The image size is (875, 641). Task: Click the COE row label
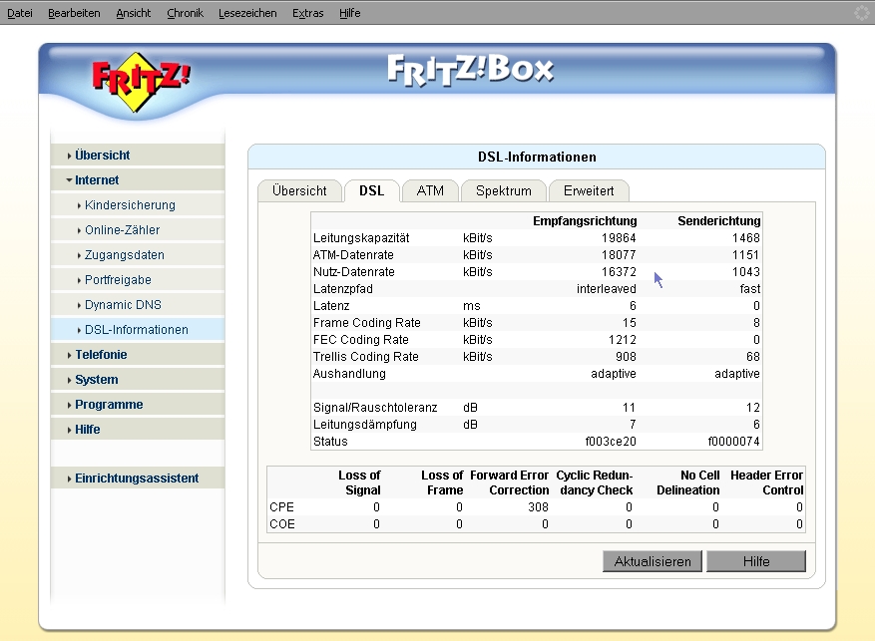[x=282, y=524]
